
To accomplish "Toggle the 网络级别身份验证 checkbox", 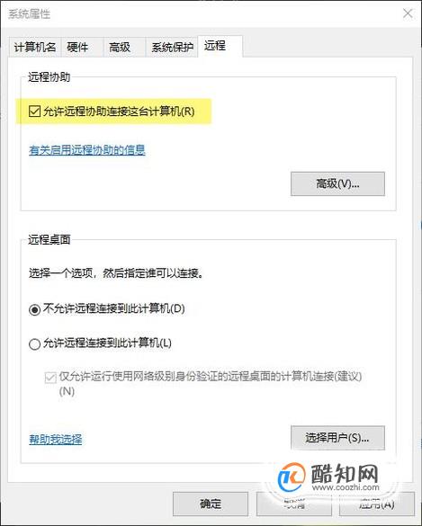I will pyautogui.click(x=50, y=378).
